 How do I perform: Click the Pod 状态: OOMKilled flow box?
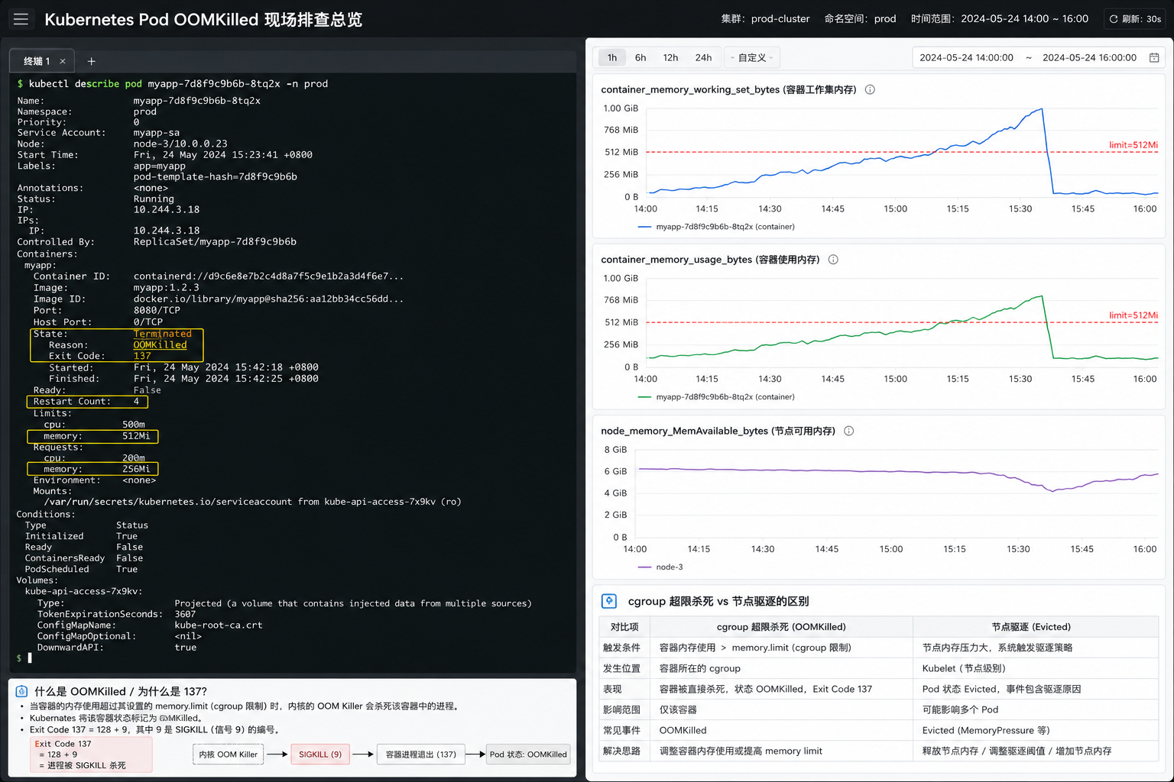pos(528,755)
